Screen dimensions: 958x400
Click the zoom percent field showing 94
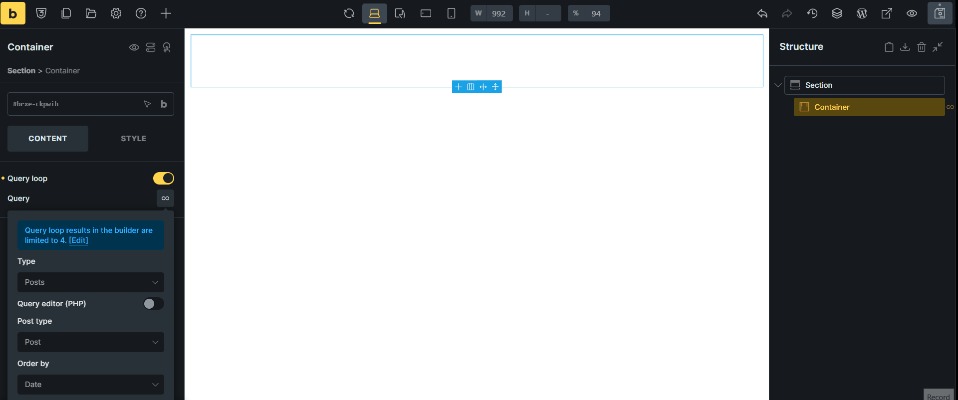pos(596,13)
